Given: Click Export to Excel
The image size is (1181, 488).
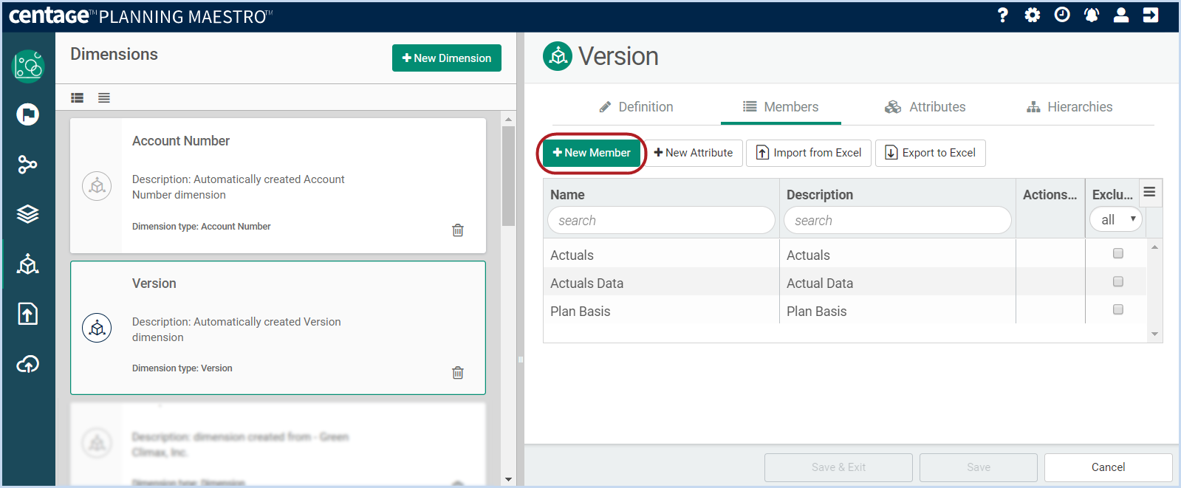Looking at the screenshot, I should click(x=931, y=153).
